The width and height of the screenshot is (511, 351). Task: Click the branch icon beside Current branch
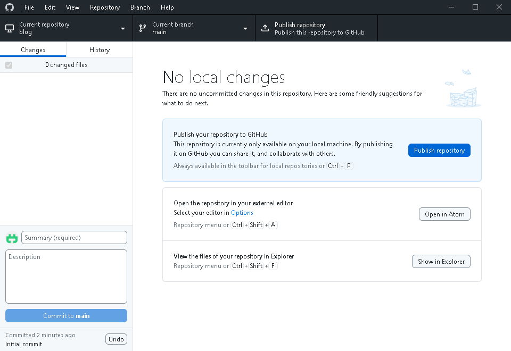tap(143, 28)
